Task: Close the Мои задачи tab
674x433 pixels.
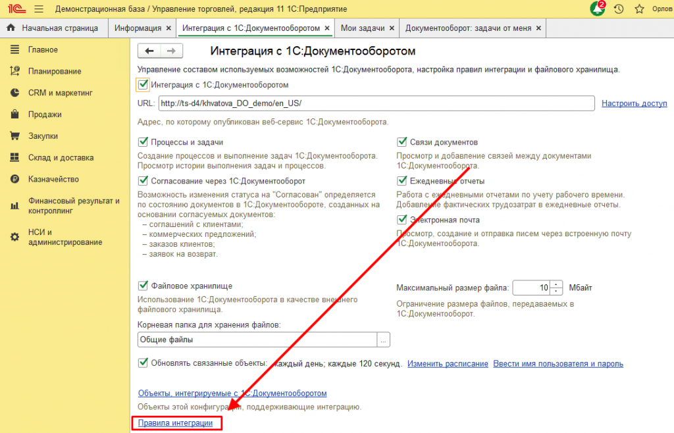Action: (392, 28)
